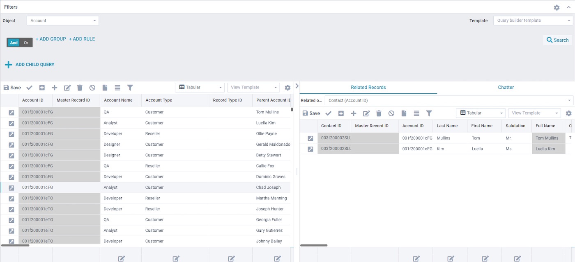Viewport: 575px width, 262px height.
Task: Click the edit pencil icon in Contact toolbar
Action: click(366, 113)
